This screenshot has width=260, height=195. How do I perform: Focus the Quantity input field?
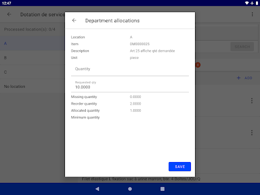click(130, 69)
